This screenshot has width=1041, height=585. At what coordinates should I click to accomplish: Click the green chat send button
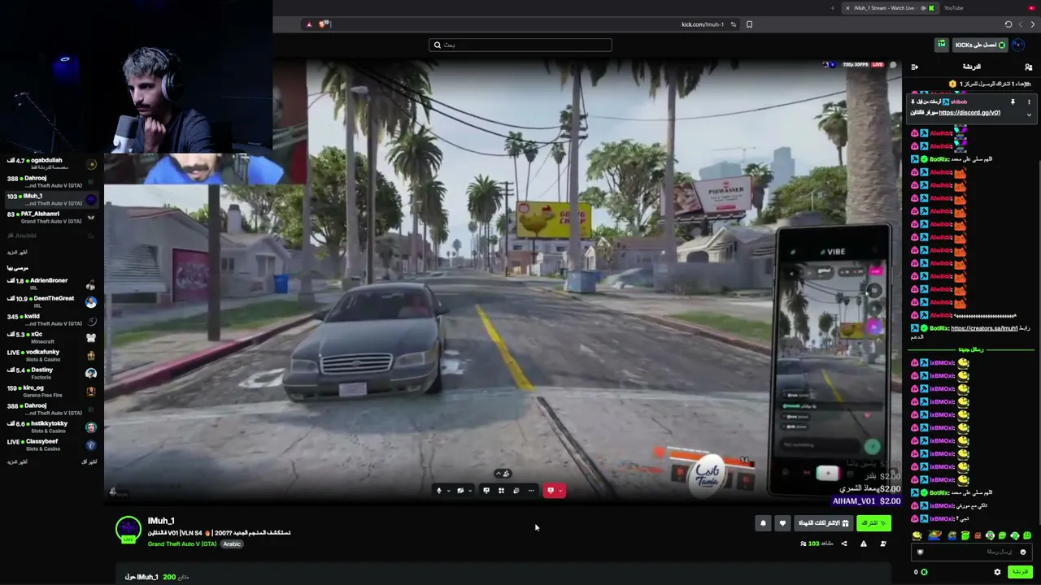click(x=1020, y=572)
